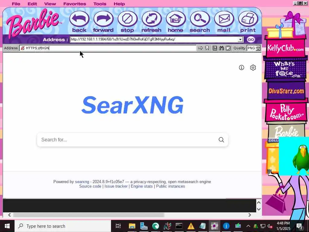Open the Favorites menu
309x232 pixels.
pos(75,4)
